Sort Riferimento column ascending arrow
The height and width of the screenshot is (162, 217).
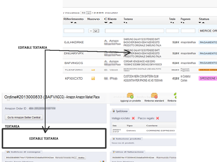coord(75,23)
